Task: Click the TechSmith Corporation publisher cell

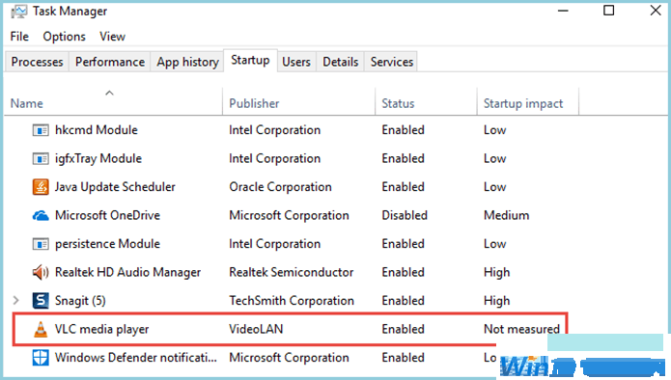Action: coord(292,301)
